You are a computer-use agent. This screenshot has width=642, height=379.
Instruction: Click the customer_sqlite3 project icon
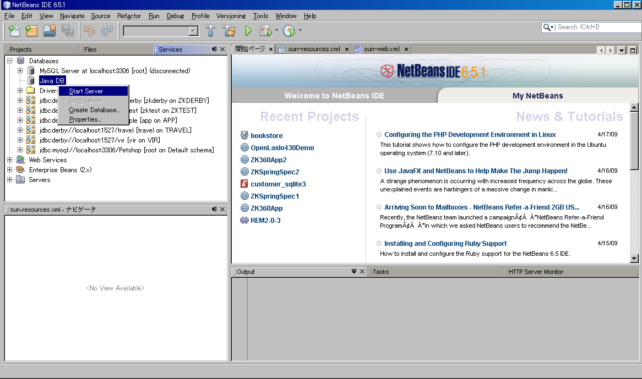tap(244, 184)
